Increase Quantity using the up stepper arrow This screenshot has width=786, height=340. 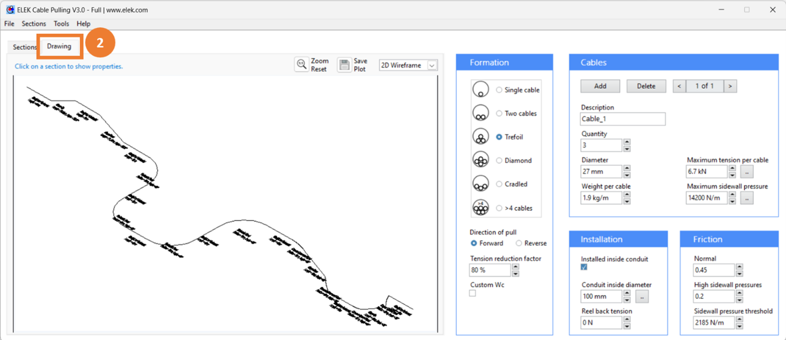(x=626, y=143)
